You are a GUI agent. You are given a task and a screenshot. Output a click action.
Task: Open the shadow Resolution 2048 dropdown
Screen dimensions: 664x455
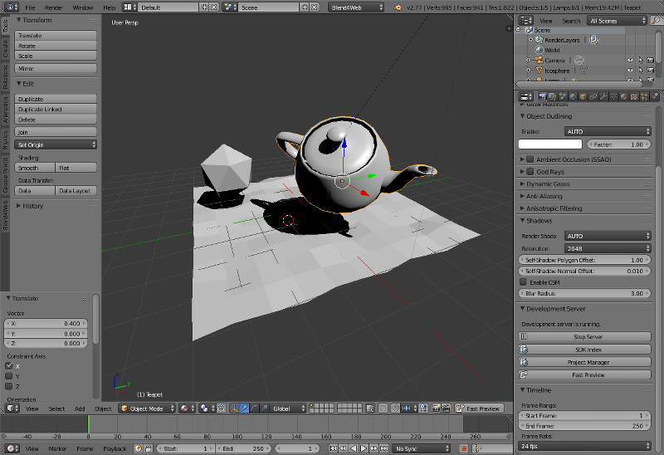(608, 248)
